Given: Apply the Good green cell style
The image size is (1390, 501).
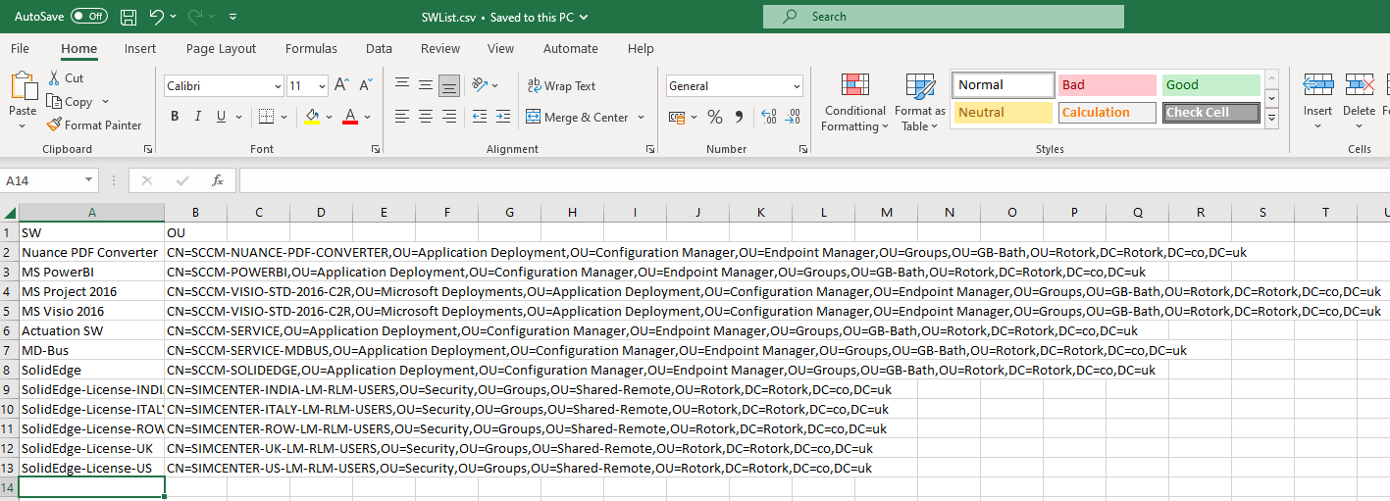Looking at the screenshot, I should pyautogui.click(x=1211, y=85).
